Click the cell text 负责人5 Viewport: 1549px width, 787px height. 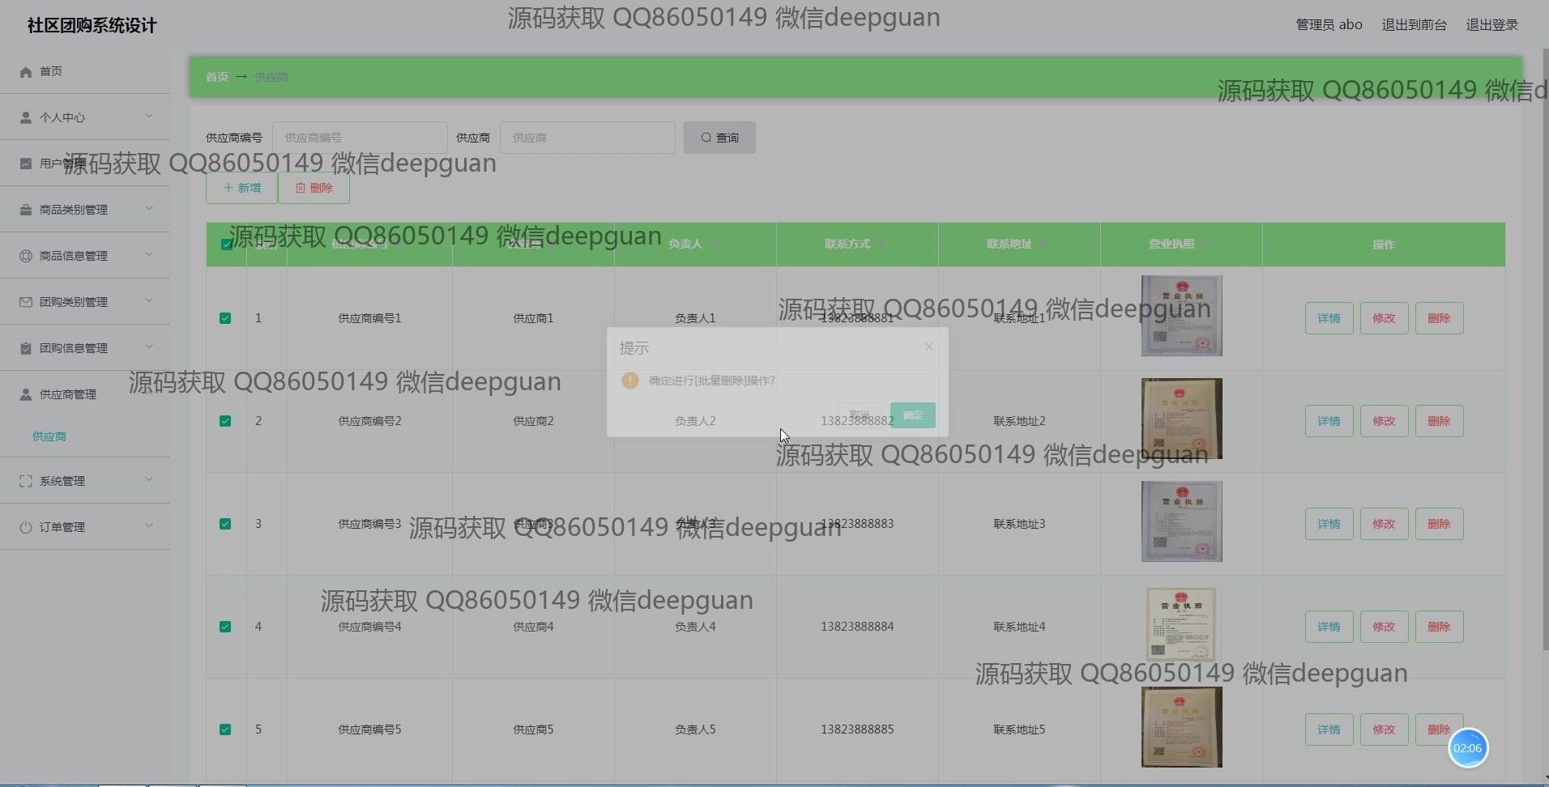pos(695,730)
